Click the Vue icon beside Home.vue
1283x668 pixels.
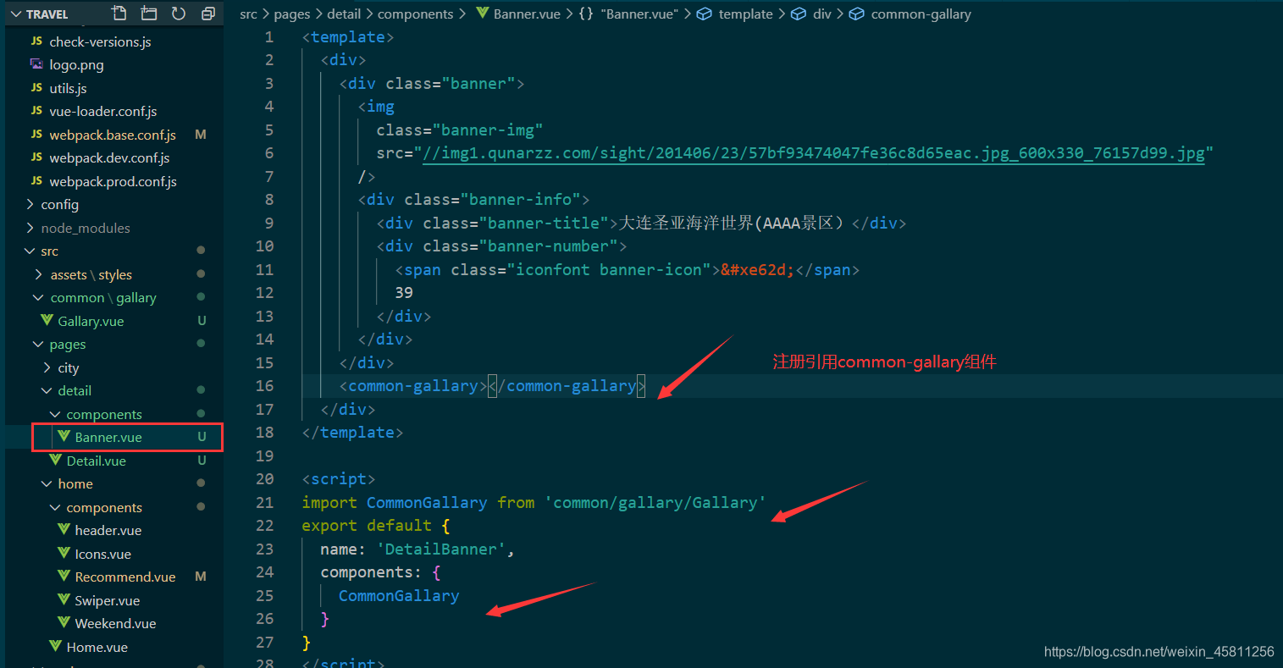point(55,647)
